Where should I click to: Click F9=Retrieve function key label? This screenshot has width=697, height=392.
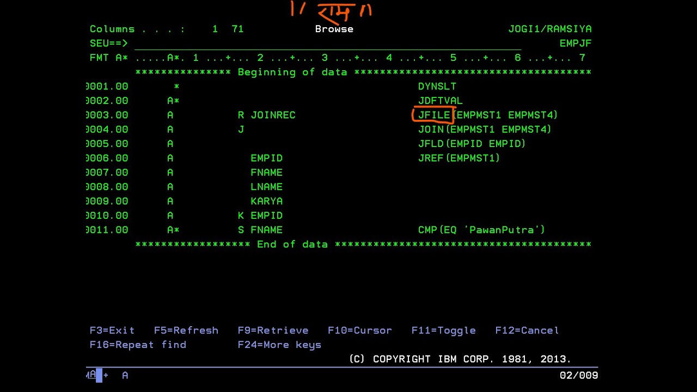[x=273, y=330]
